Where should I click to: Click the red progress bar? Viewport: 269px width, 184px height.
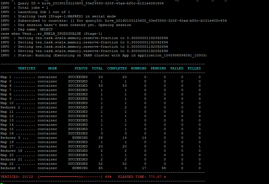pos(70,177)
